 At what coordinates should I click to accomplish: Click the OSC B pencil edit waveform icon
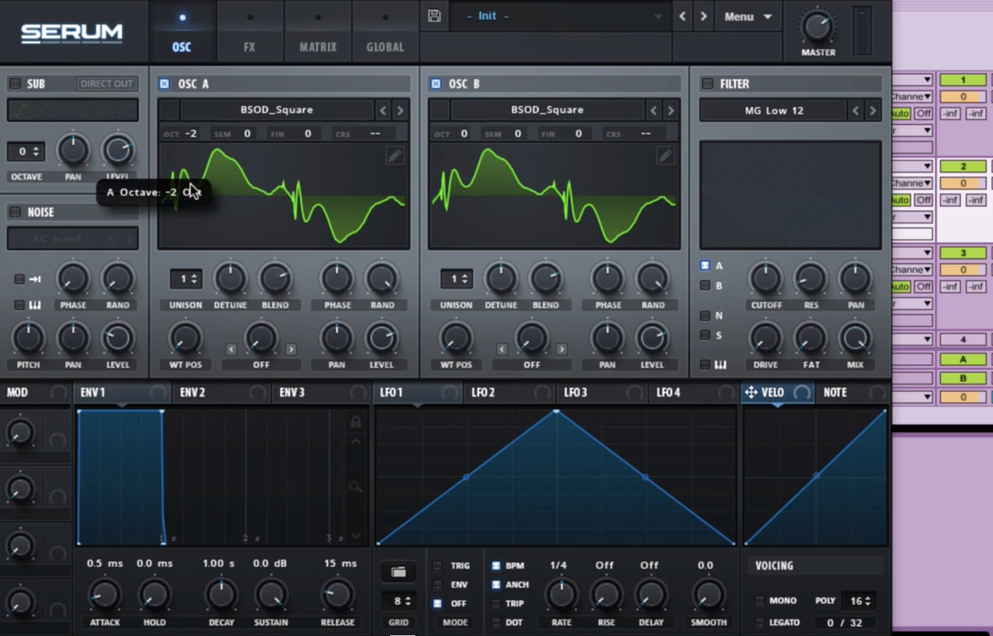[665, 156]
